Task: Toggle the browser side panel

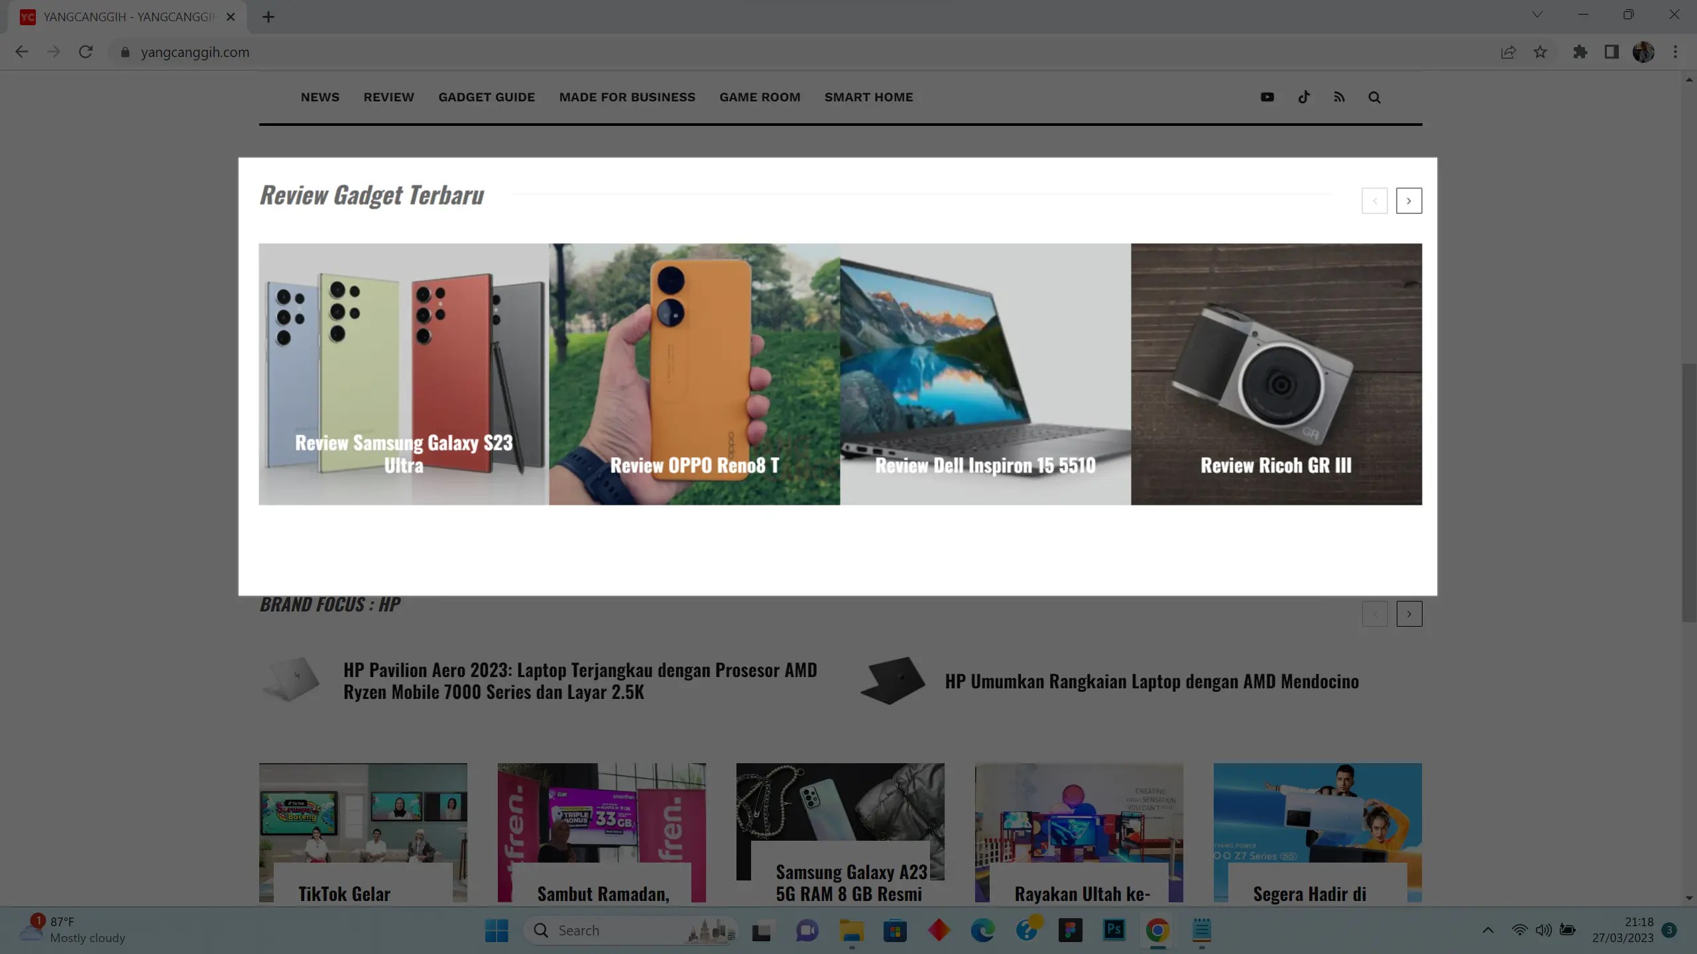Action: [x=1611, y=52]
